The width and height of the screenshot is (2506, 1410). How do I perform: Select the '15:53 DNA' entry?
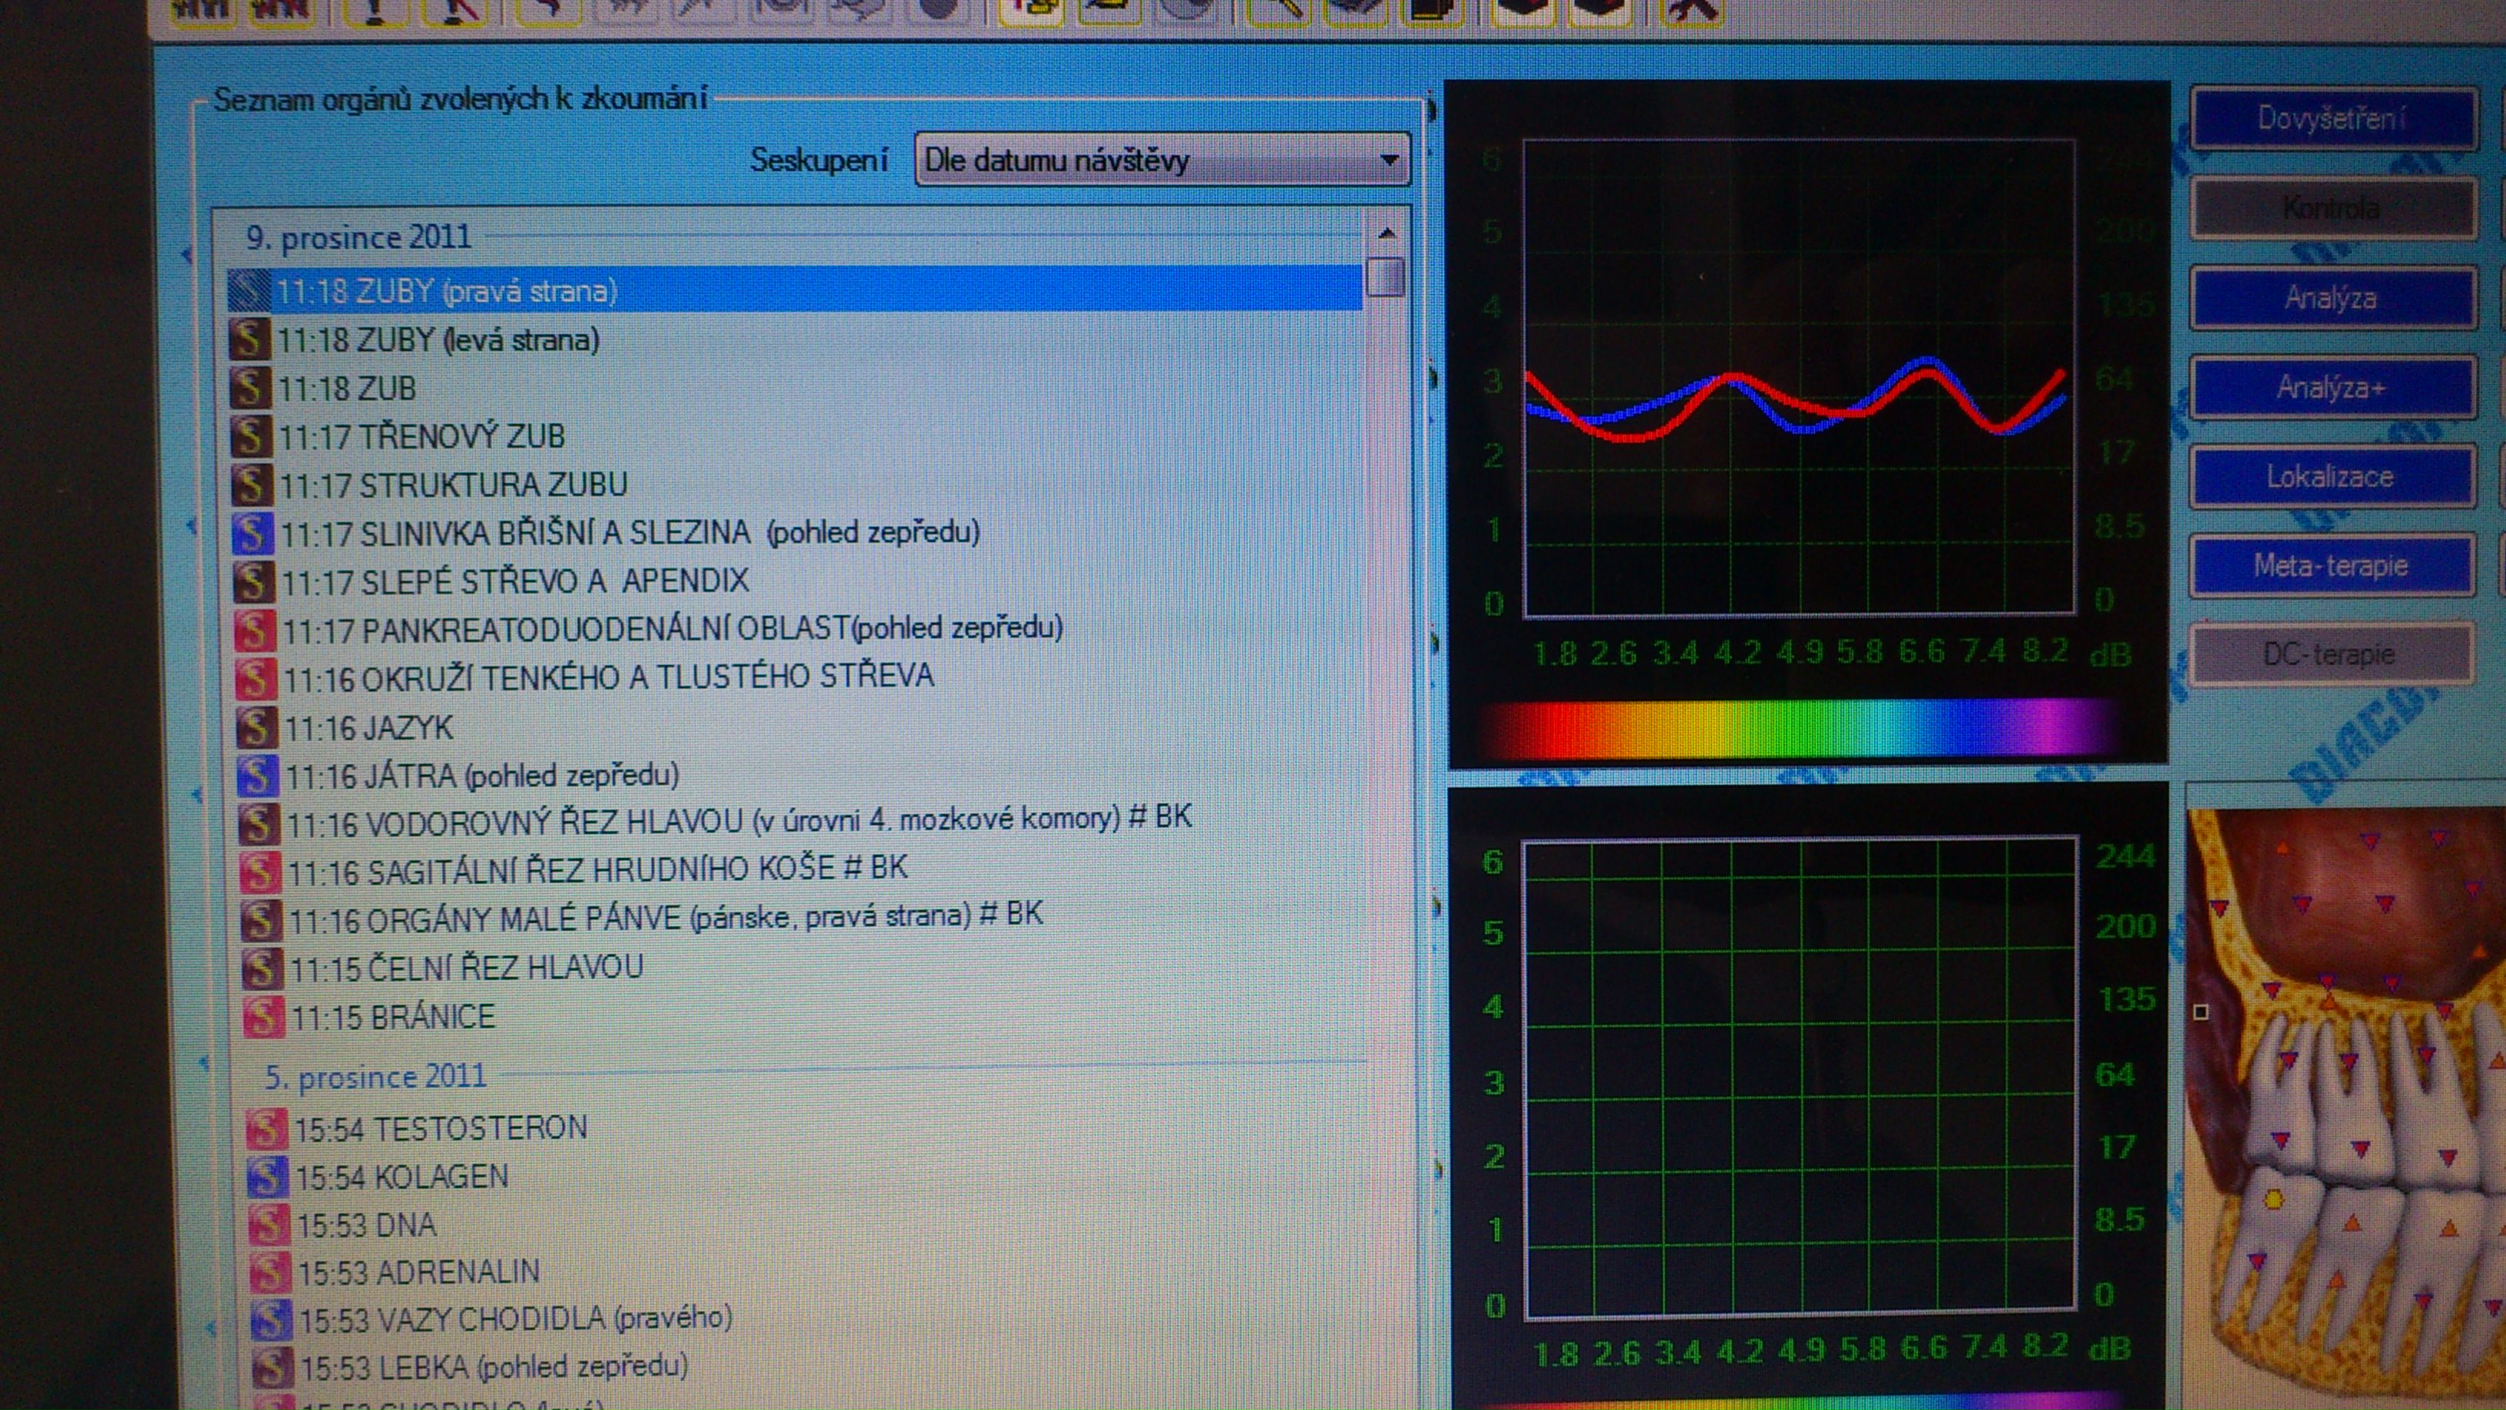click(x=365, y=1224)
